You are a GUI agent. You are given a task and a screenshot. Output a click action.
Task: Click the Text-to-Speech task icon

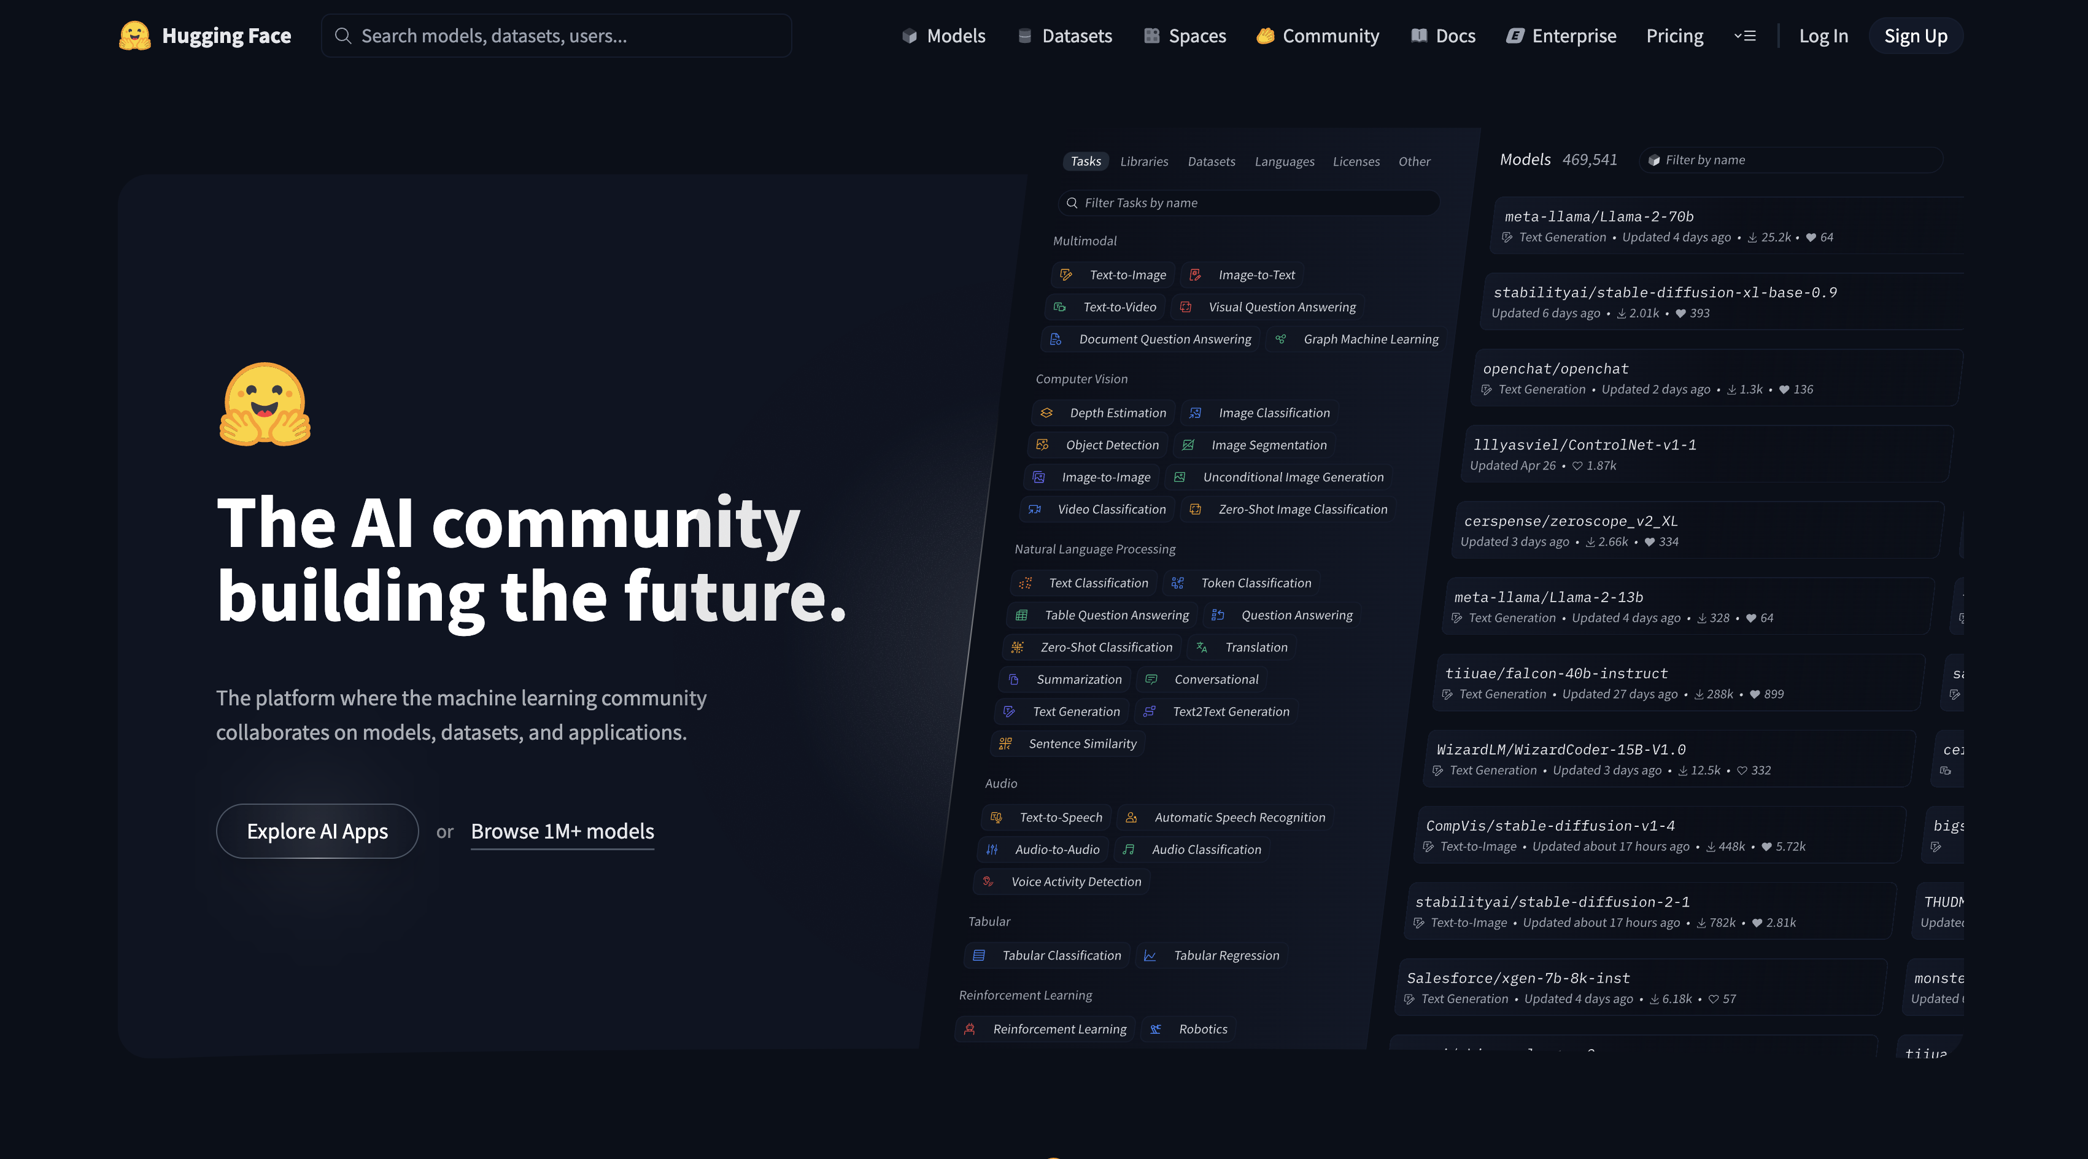click(996, 817)
